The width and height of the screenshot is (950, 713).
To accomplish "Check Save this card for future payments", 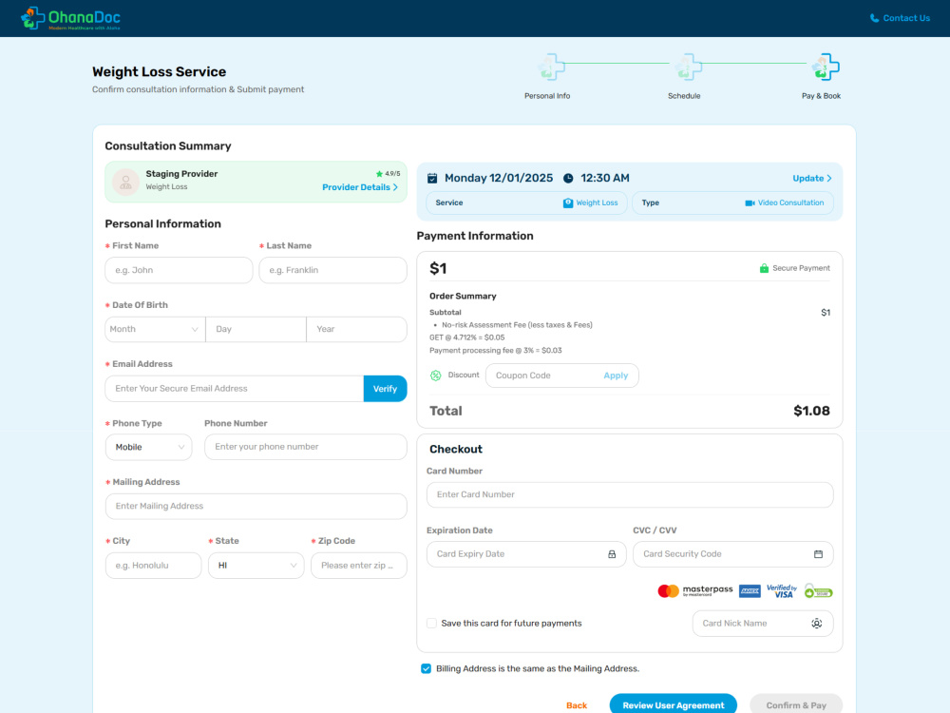I will (431, 624).
